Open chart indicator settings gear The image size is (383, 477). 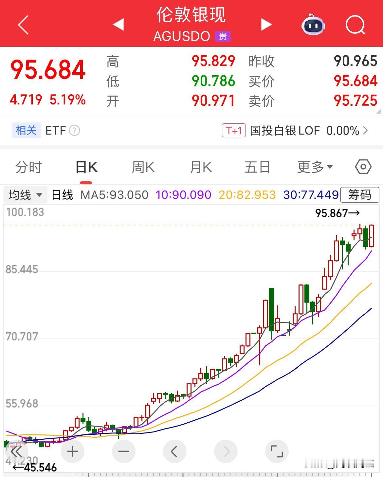tap(363, 167)
